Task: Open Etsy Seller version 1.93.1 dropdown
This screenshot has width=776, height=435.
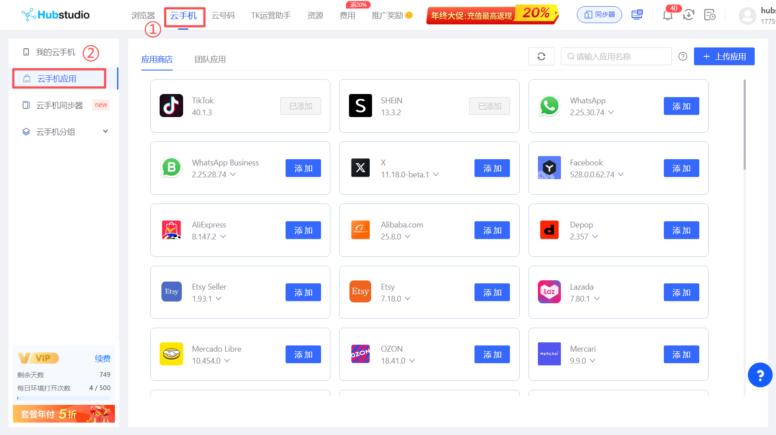Action: click(219, 298)
